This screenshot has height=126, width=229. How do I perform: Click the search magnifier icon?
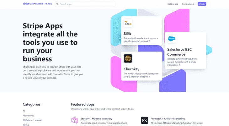coord(57,4)
